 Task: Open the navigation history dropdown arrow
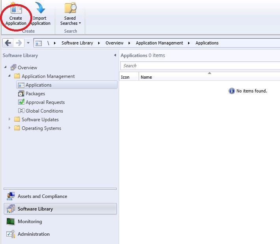[x=28, y=43]
